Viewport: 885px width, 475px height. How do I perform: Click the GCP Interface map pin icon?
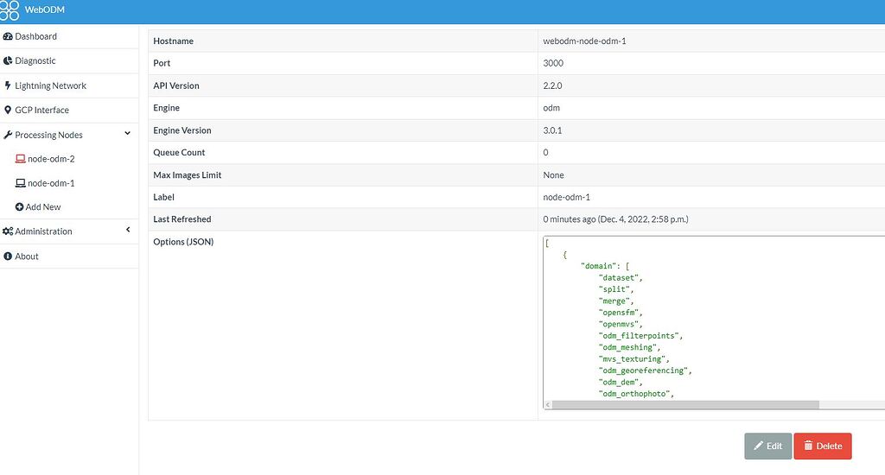point(8,111)
